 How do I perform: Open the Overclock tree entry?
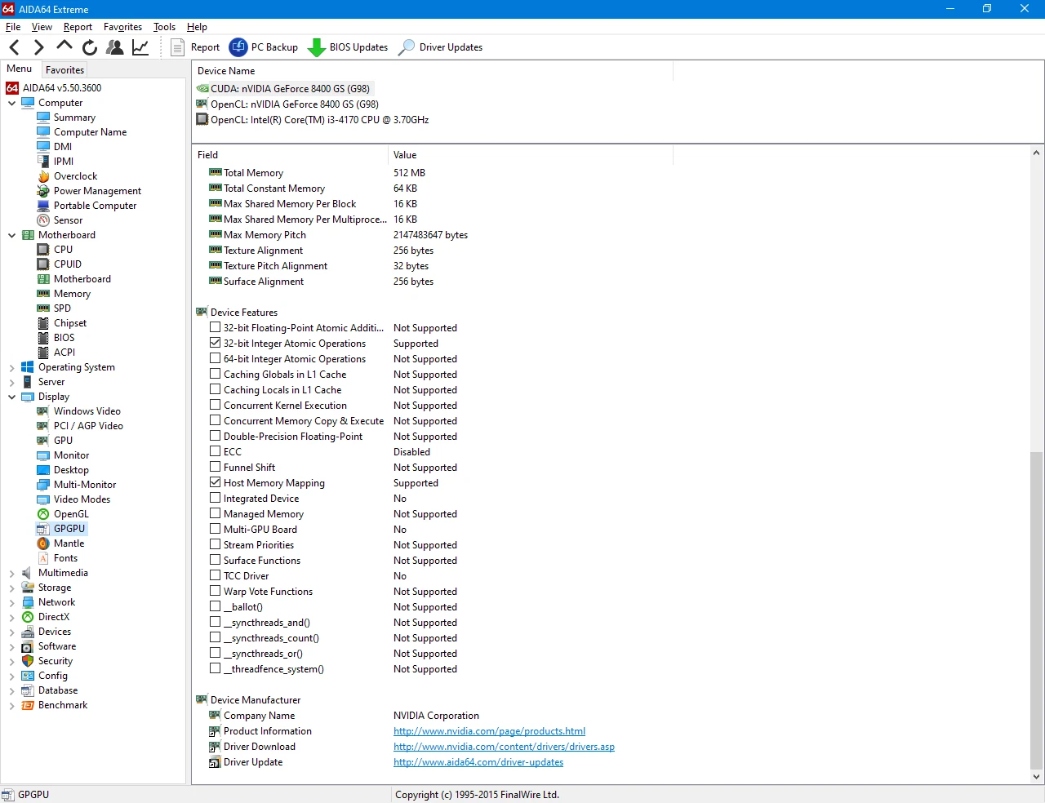point(75,176)
